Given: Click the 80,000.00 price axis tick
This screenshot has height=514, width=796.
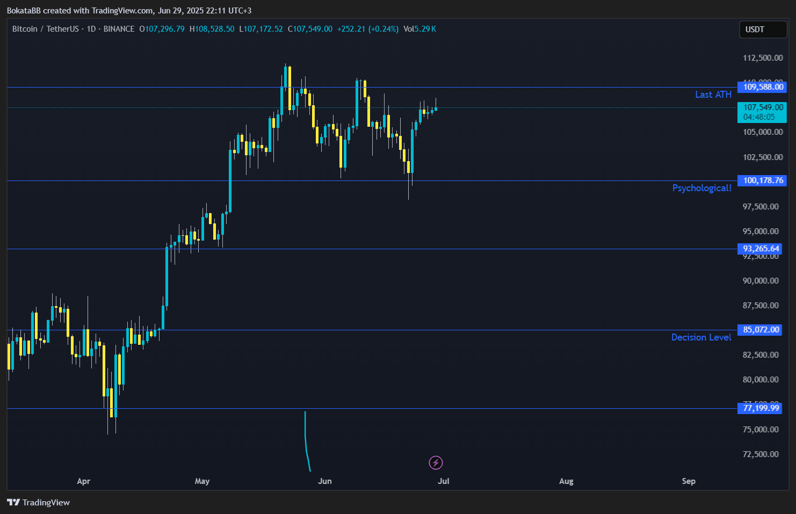Looking at the screenshot, I should 761,380.
